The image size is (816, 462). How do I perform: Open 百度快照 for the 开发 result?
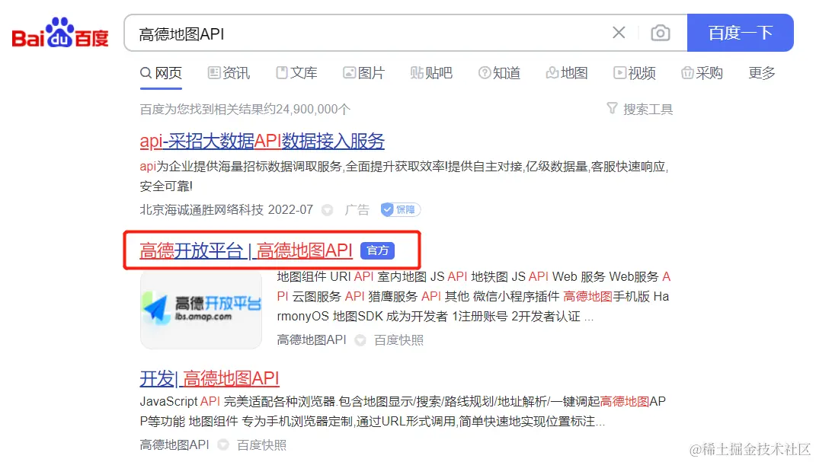click(262, 444)
